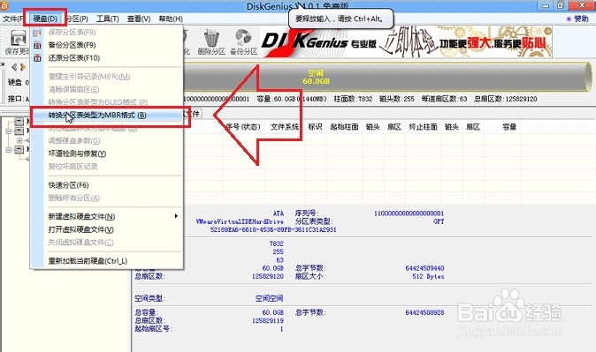Select 坏道检测与修复(Y) menu entry
Viewport: 596px width, 352px height.
(77, 154)
